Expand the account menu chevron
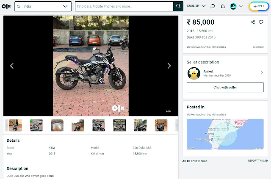 [241, 6]
